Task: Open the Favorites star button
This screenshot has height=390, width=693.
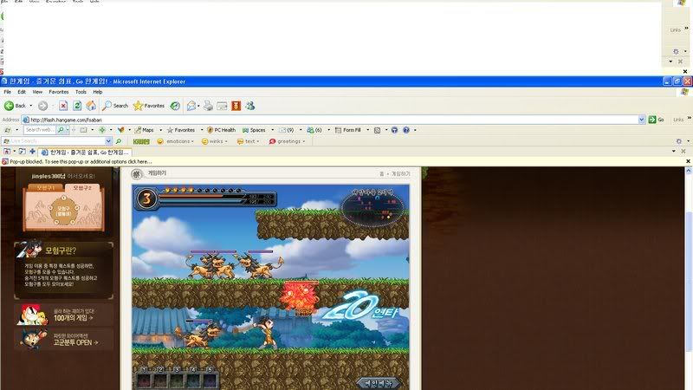Action: click(x=148, y=106)
